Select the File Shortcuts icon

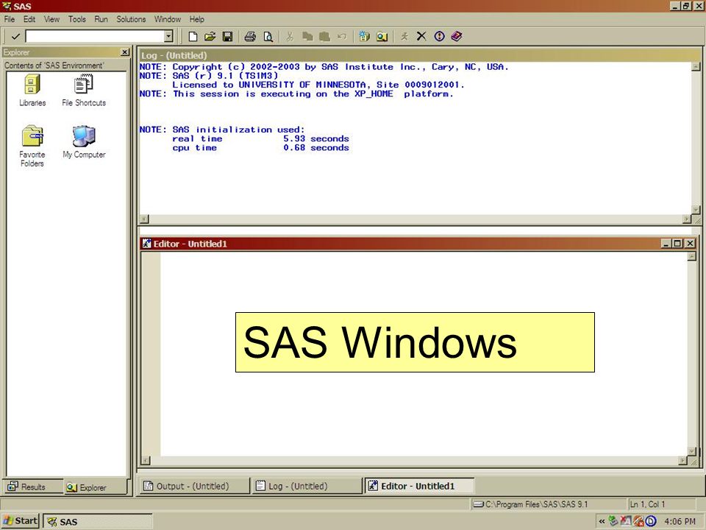(84, 91)
